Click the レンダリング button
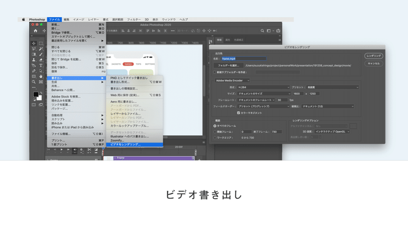This screenshot has width=408, height=229. pos(374,56)
